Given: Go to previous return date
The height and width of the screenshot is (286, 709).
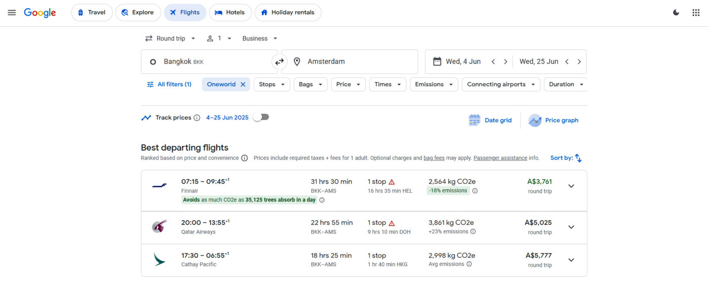Looking at the screenshot, I should tap(567, 62).
